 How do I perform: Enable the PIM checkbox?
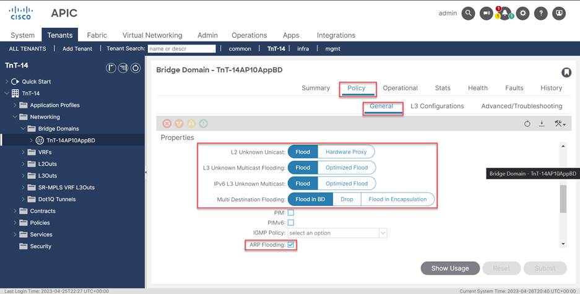(291, 213)
